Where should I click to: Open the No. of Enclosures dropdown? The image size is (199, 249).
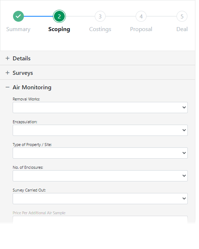pos(100,176)
